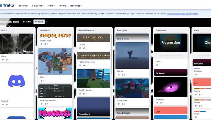Image resolution: width=211 pixels, height=120 pixels.
Task: Click attachment icon on Uchiha card
Action: (x=200, y=94)
